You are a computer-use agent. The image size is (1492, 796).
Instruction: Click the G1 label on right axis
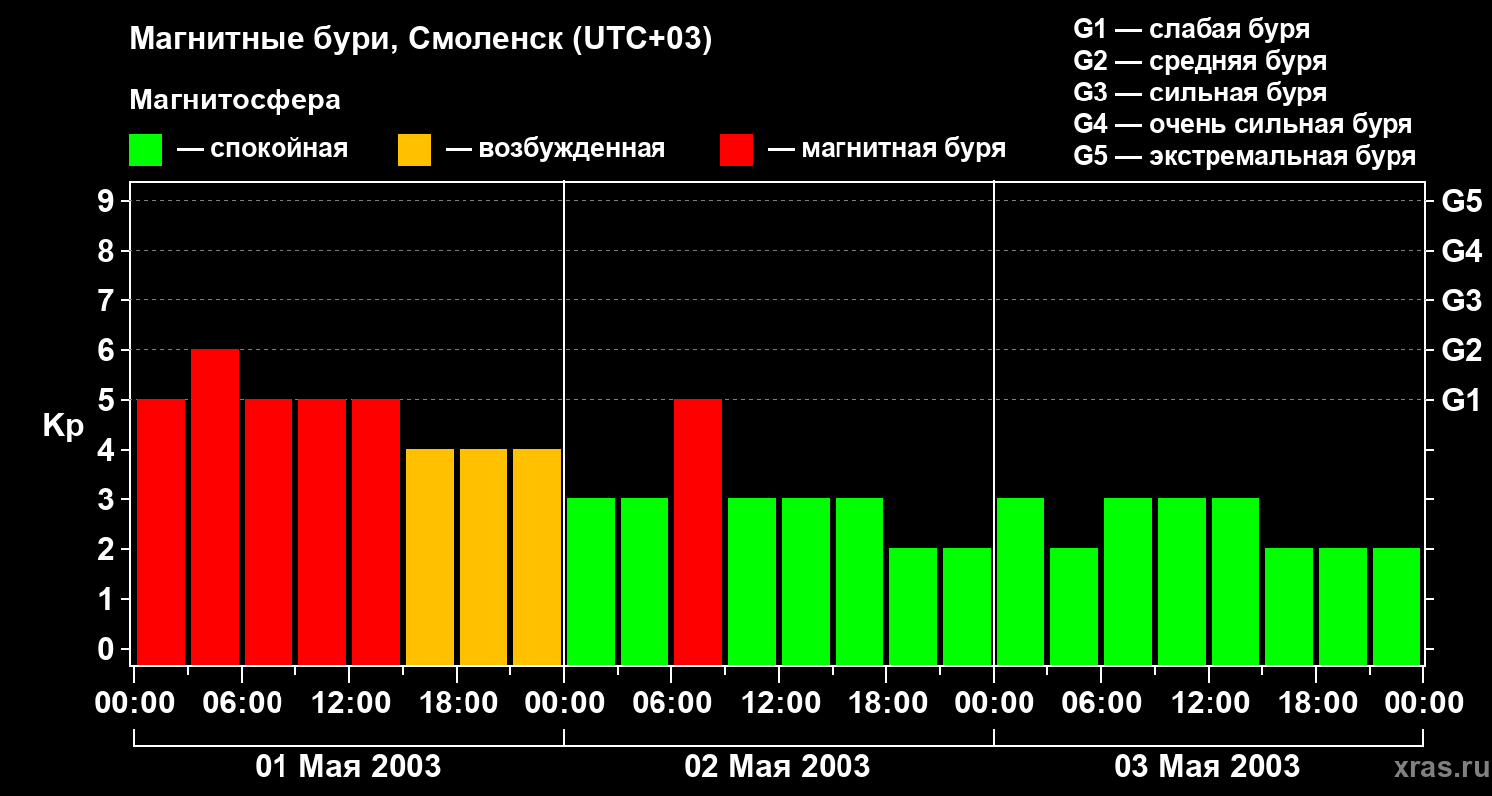1462,400
